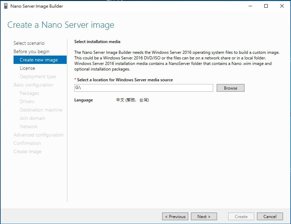Open the Join domain step
The width and height of the screenshot is (291, 224).
[33, 118]
